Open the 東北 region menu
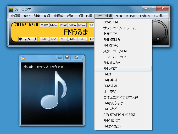The width and height of the screenshot is (178, 134). [x=27, y=16]
